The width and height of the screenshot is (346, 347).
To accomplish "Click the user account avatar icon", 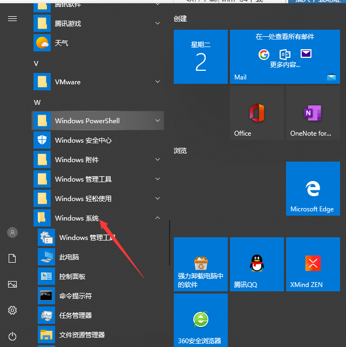I will (x=12, y=232).
